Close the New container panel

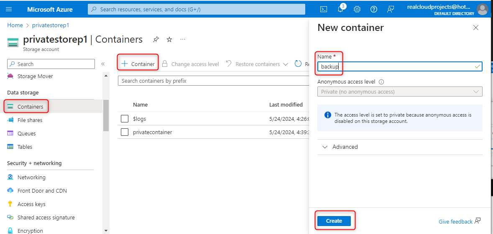click(x=475, y=28)
